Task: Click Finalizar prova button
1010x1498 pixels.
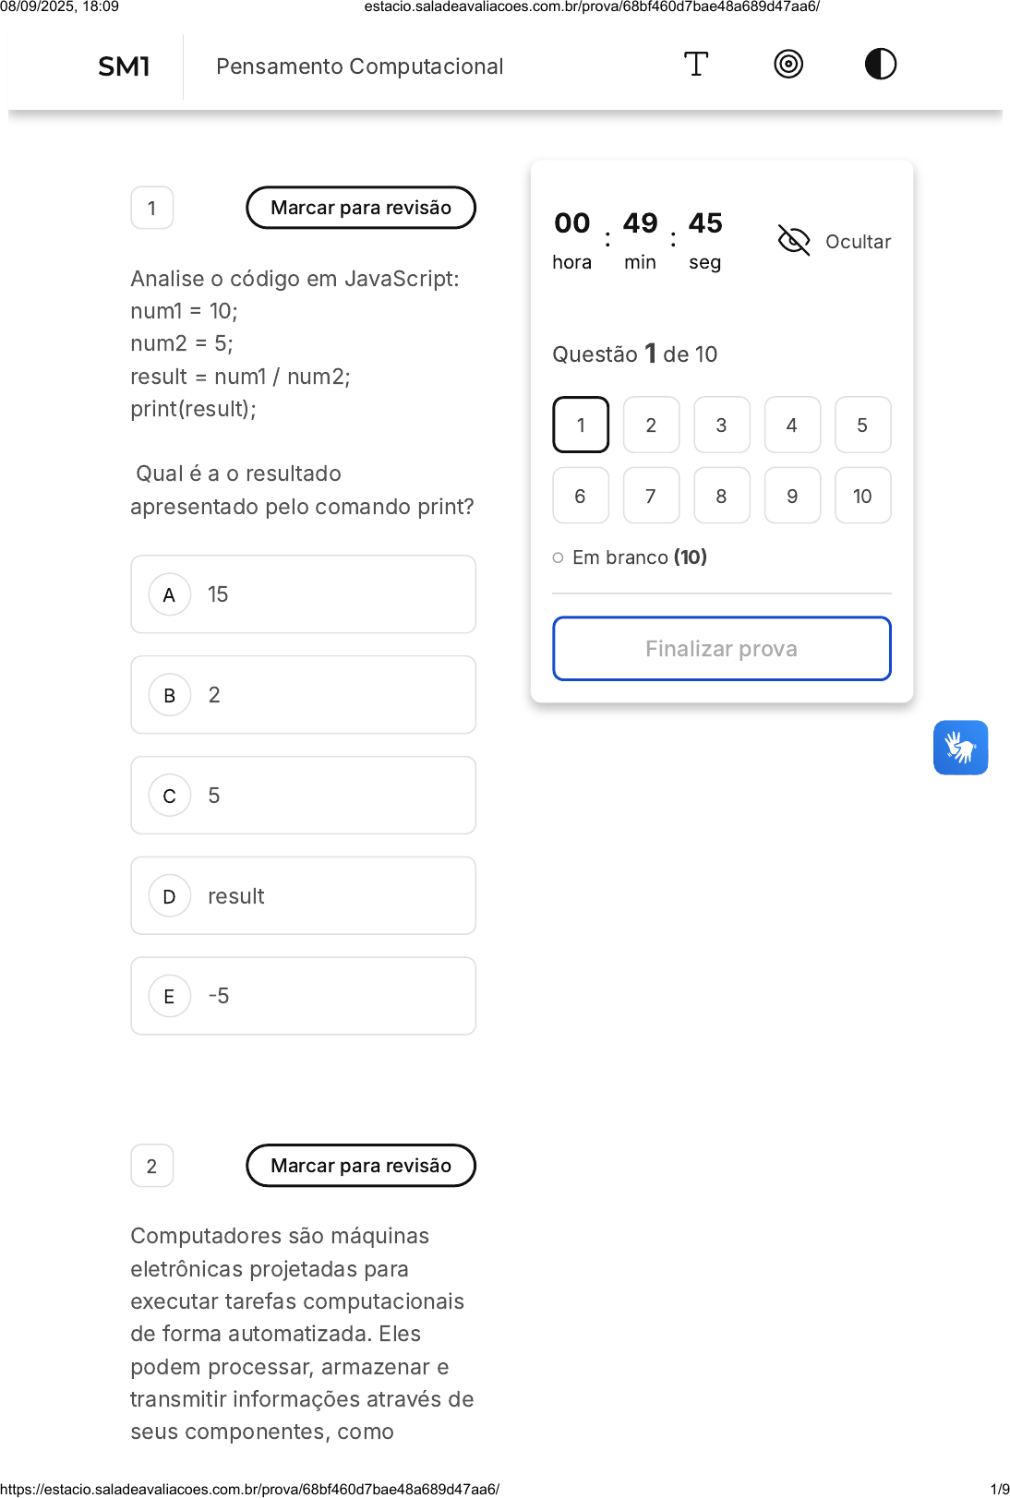Action: click(722, 649)
